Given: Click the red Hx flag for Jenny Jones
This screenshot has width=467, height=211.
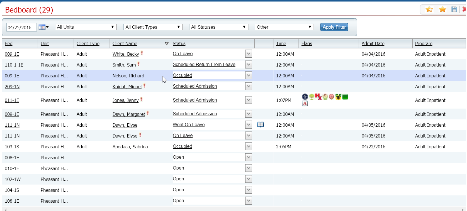Looking at the screenshot, I should click(318, 97).
